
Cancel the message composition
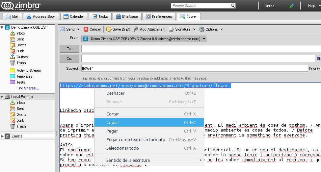click(x=92, y=29)
